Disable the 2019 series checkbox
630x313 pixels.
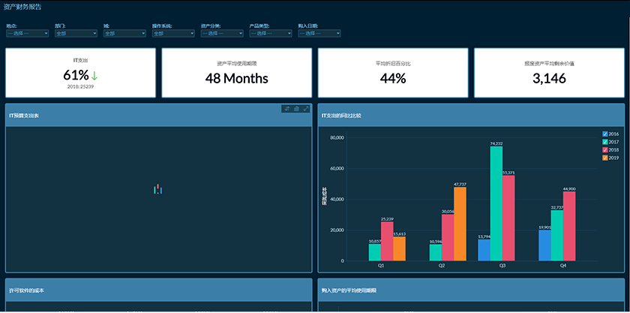[x=605, y=158]
